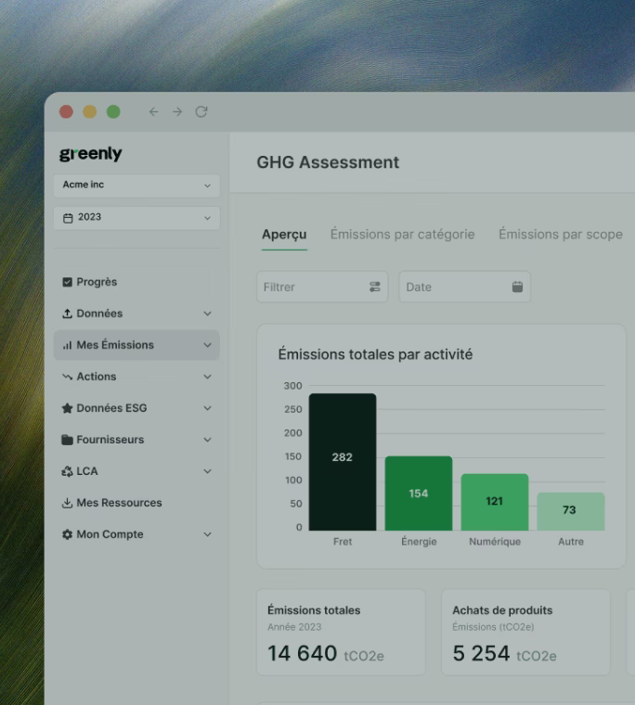The image size is (635, 705).
Task: Click the calendar icon in Date field
Action: click(x=517, y=287)
